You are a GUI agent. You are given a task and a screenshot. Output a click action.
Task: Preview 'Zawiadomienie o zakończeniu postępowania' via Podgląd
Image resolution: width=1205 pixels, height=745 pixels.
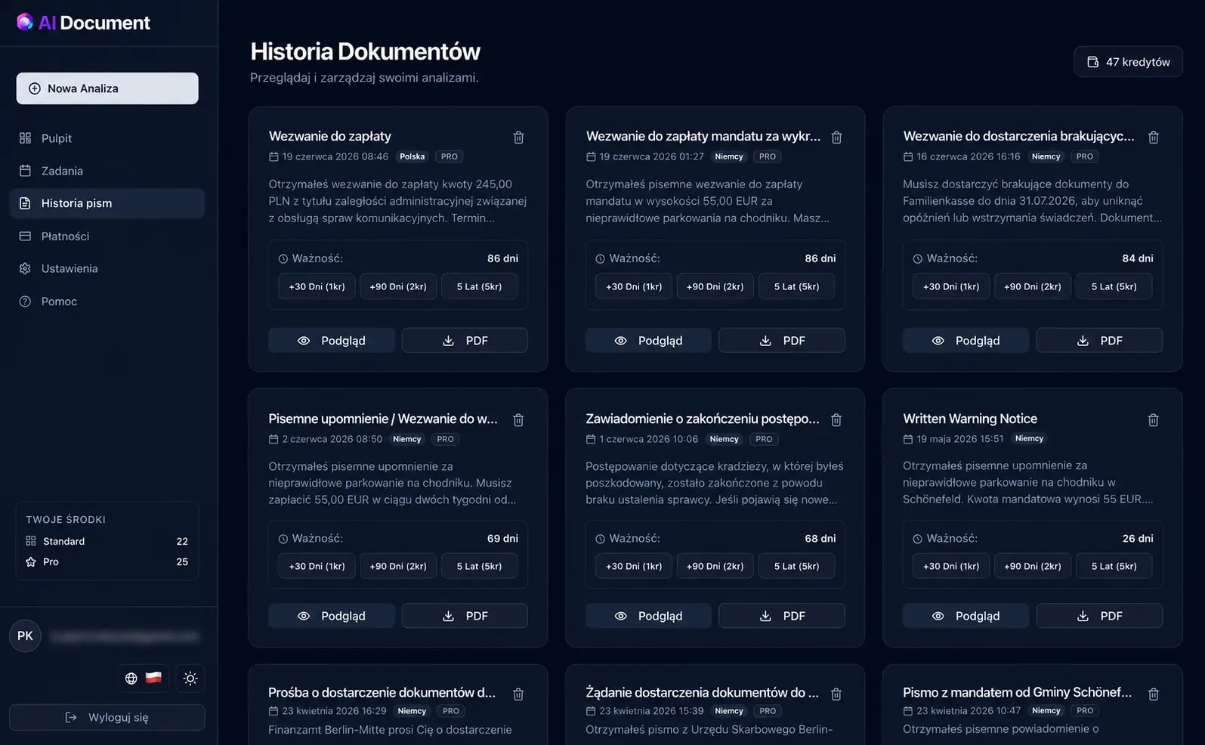(648, 616)
